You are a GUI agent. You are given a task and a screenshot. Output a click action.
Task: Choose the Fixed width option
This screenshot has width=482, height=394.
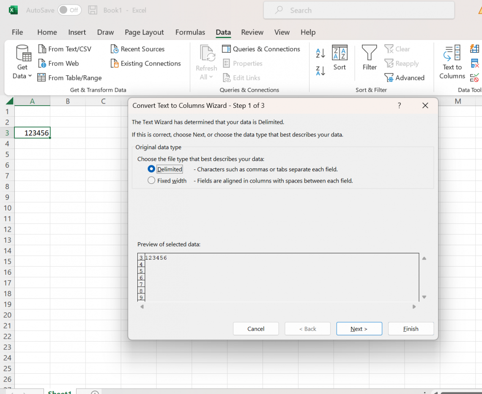point(151,180)
